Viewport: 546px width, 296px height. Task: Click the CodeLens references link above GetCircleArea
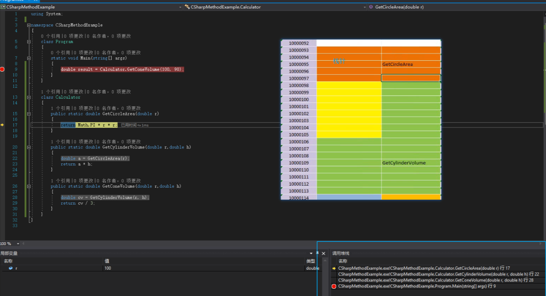[x=61, y=108]
